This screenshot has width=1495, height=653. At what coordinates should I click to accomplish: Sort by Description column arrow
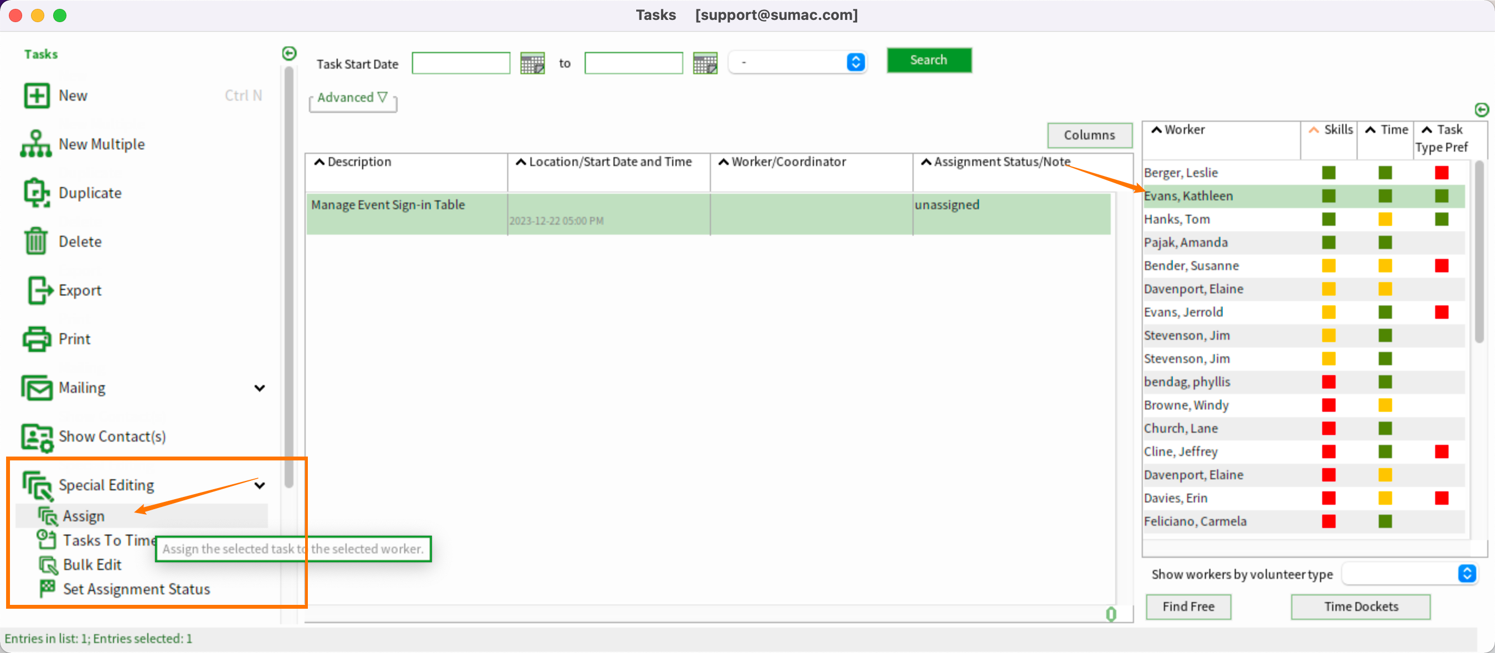click(319, 162)
